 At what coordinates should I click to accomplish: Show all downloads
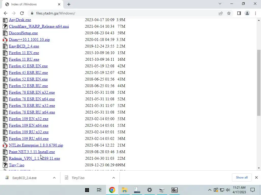(x=242, y=177)
